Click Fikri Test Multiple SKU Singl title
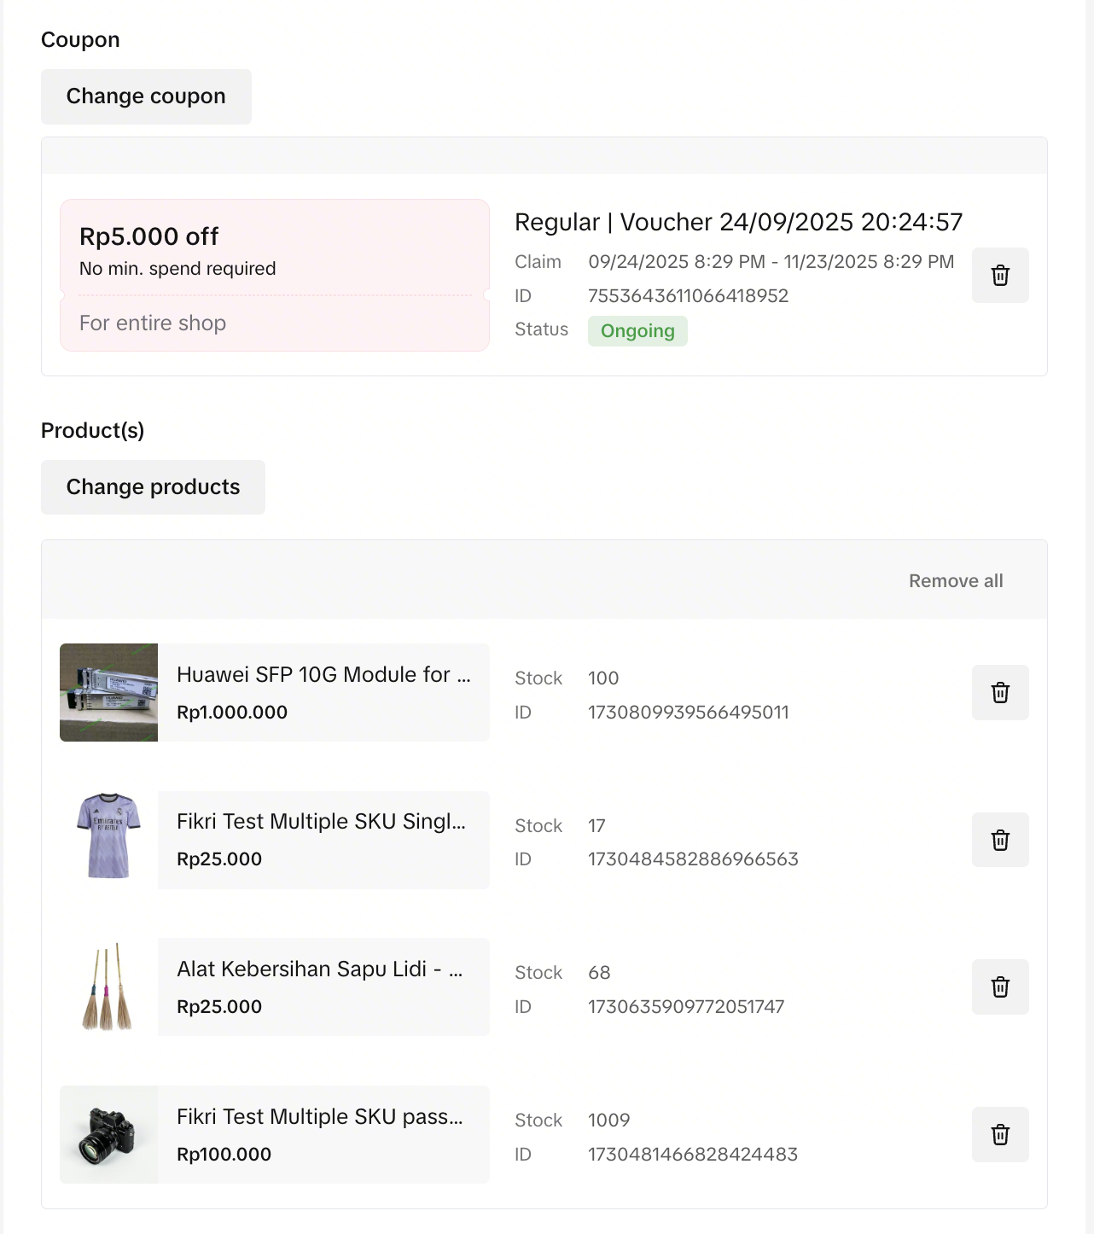The width and height of the screenshot is (1094, 1234). [321, 821]
